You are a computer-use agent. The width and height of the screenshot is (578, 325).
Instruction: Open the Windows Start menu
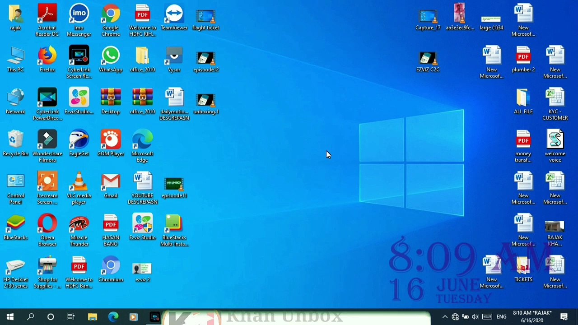coord(10,317)
